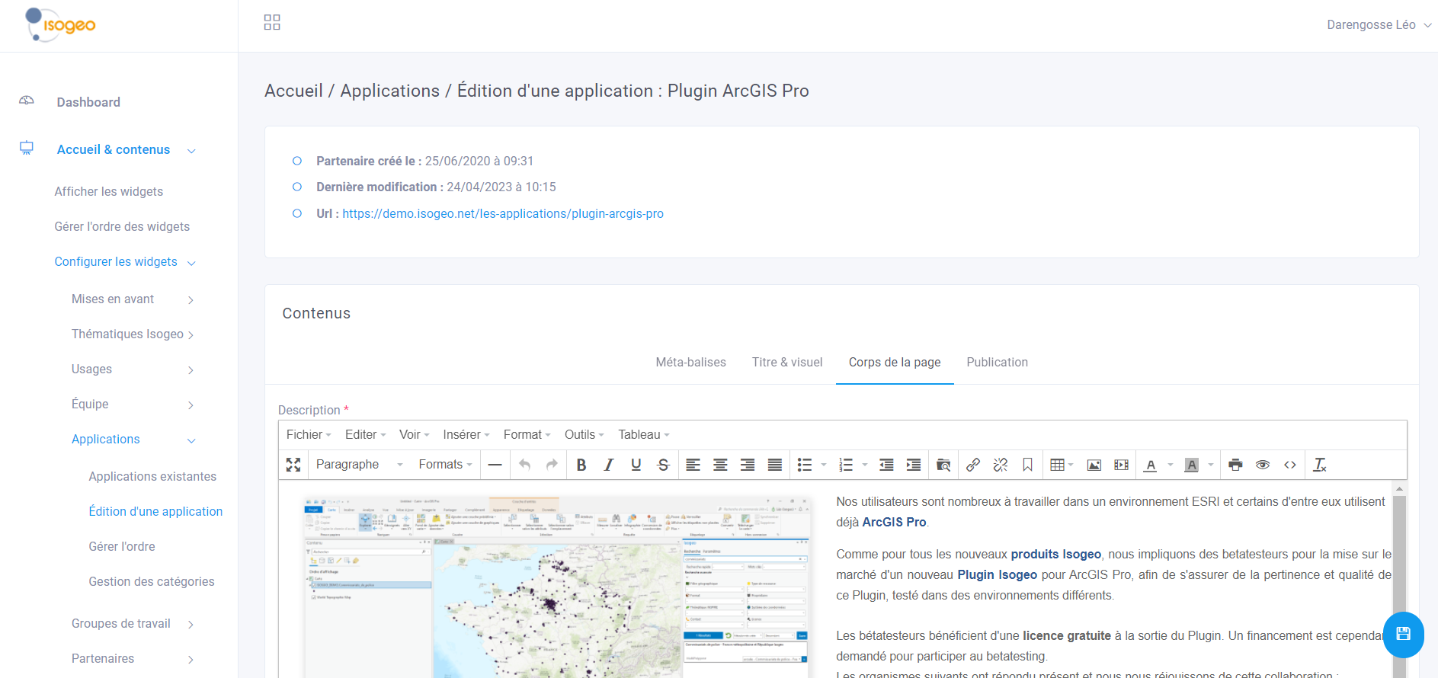Open the Darengosse Léo user menu
The image size is (1438, 678).
click(x=1379, y=25)
